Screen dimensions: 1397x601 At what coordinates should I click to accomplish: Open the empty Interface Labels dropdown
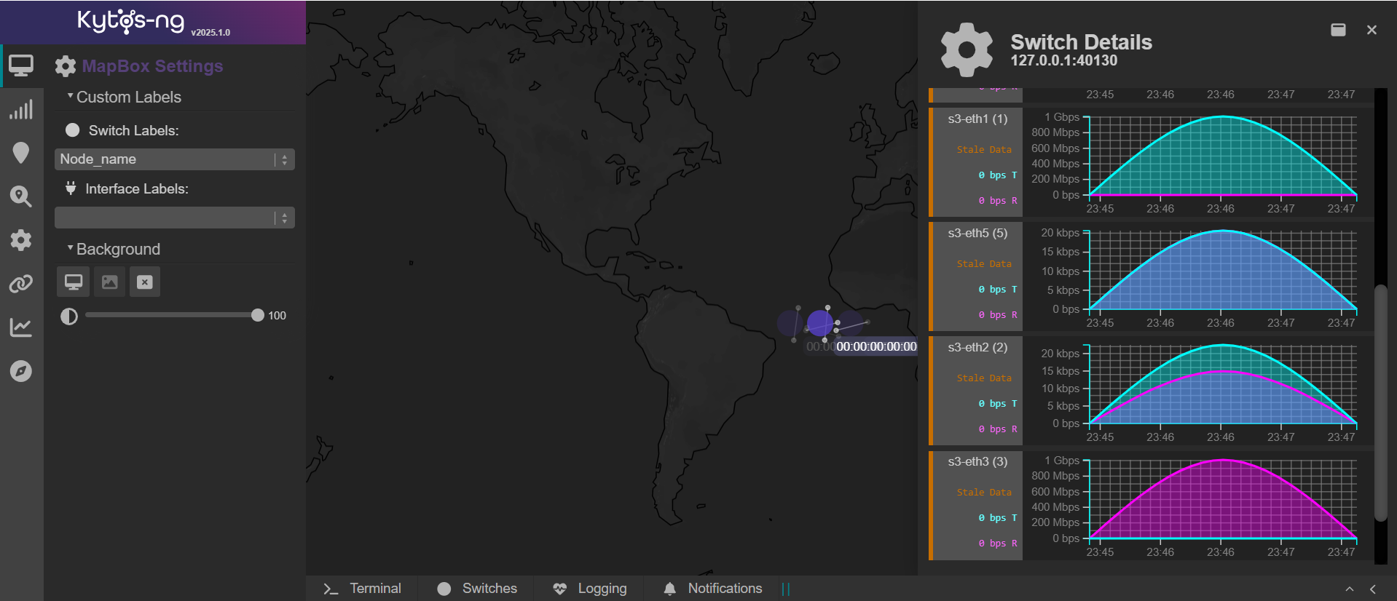(x=174, y=218)
